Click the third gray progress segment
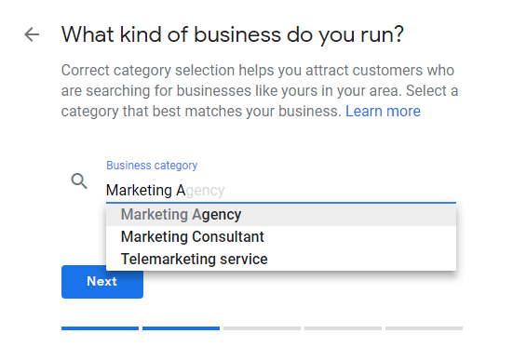 (262, 328)
